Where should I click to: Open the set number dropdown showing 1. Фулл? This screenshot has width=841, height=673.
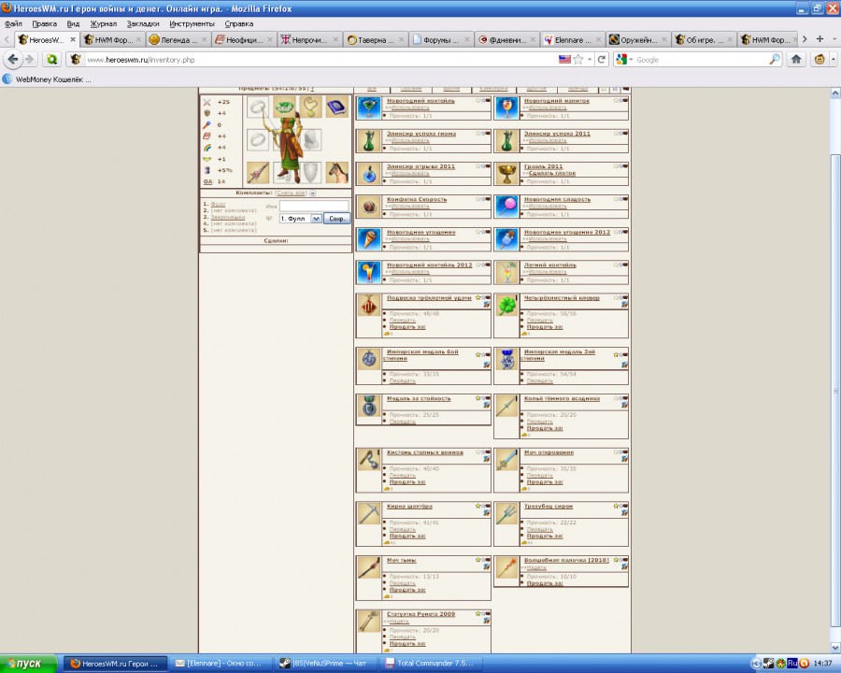pos(300,219)
